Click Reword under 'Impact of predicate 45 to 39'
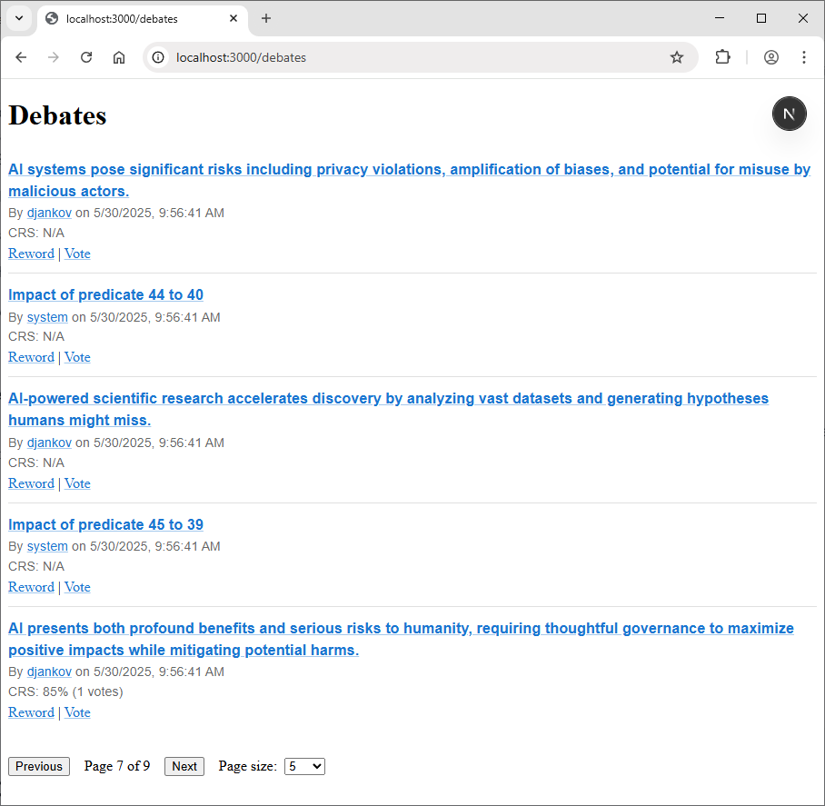Viewport: 825px width, 806px height. (x=31, y=587)
